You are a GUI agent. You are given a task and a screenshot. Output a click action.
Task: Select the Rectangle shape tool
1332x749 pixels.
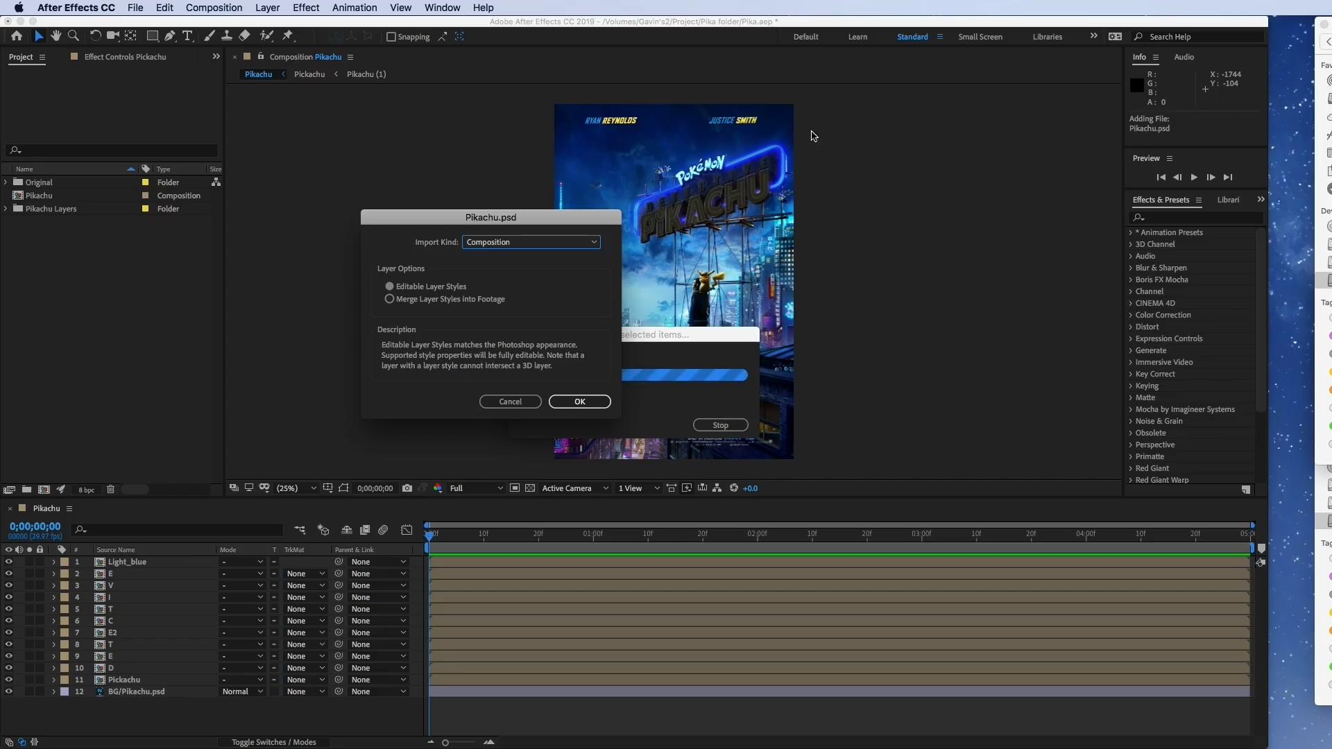pyautogui.click(x=152, y=36)
